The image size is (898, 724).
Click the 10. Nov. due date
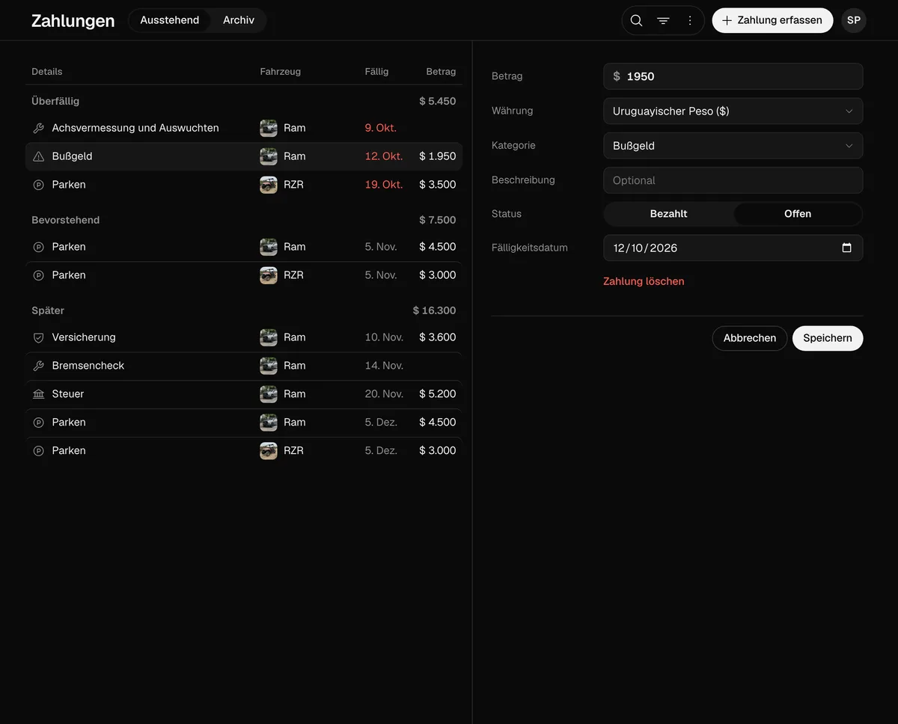[x=384, y=338]
